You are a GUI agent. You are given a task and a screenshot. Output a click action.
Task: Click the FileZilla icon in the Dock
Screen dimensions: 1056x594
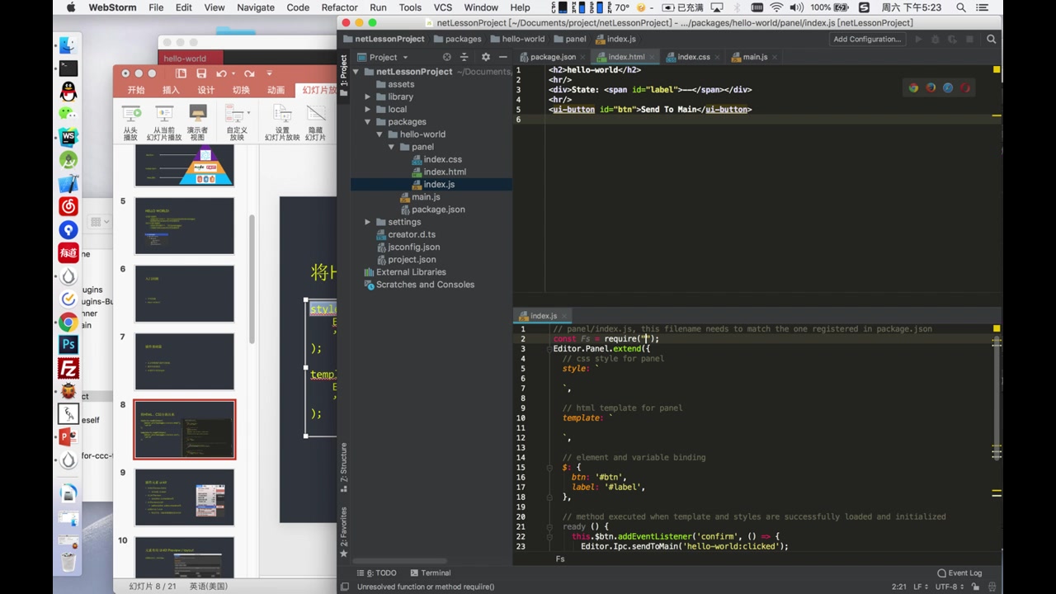click(68, 368)
